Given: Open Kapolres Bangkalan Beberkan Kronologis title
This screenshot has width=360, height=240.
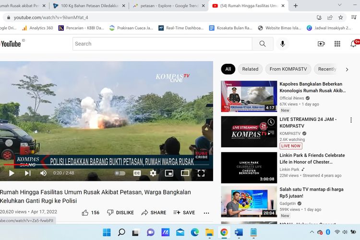Looking at the screenshot, I should click(x=312, y=87).
